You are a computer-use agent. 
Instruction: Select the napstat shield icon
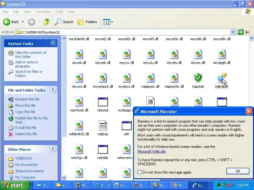(x=198, y=78)
